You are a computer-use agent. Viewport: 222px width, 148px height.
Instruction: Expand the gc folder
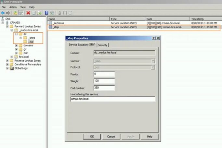click(16, 49)
